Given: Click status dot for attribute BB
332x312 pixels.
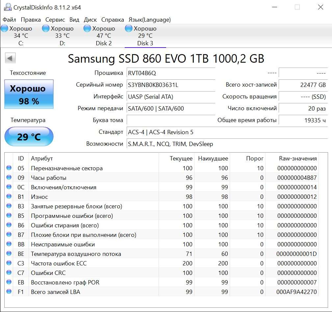Looking at the screenshot, I should click(9, 244).
